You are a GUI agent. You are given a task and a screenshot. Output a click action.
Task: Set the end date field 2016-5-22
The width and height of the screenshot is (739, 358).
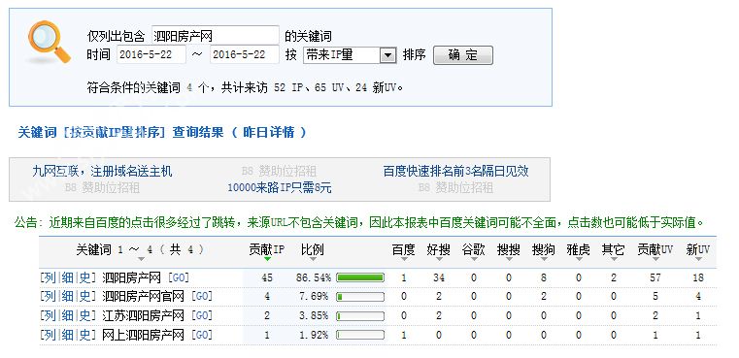tap(245, 54)
